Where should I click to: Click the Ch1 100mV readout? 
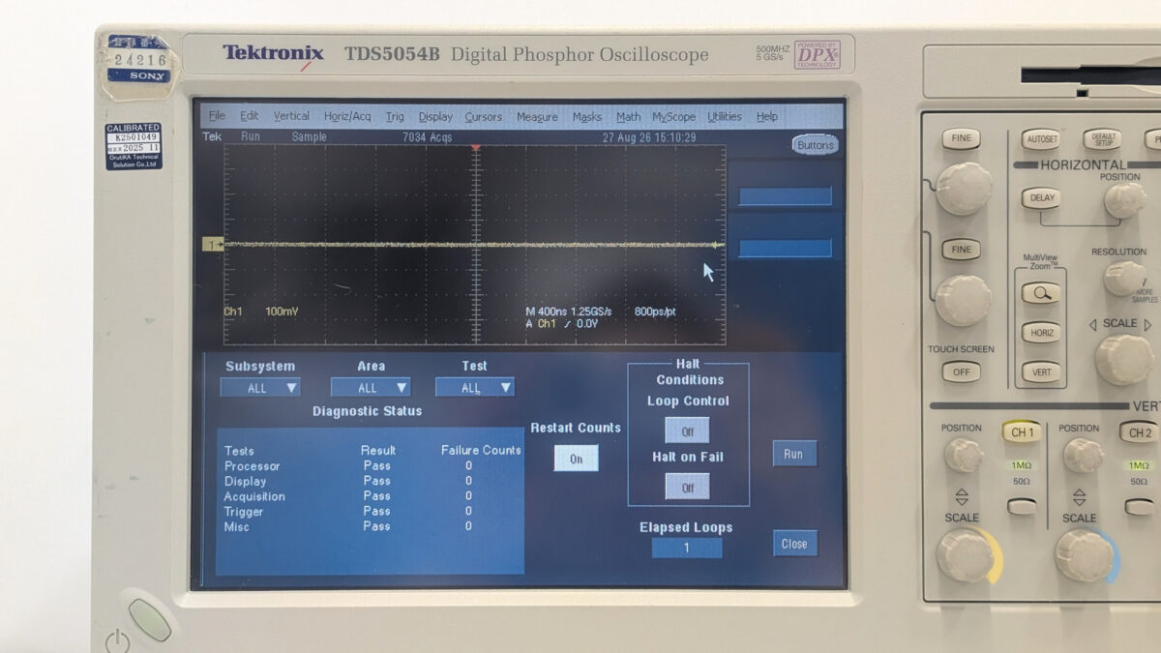point(261,312)
